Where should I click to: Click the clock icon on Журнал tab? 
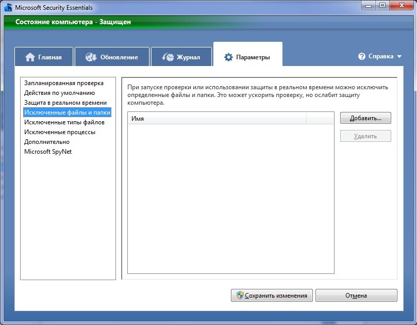(x=168, y=57)
